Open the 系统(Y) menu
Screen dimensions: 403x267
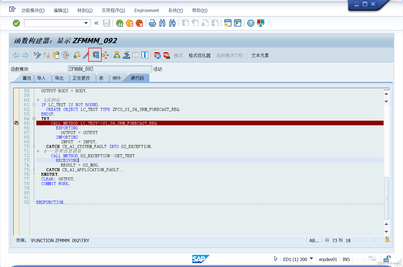click(x=176, y=10)
